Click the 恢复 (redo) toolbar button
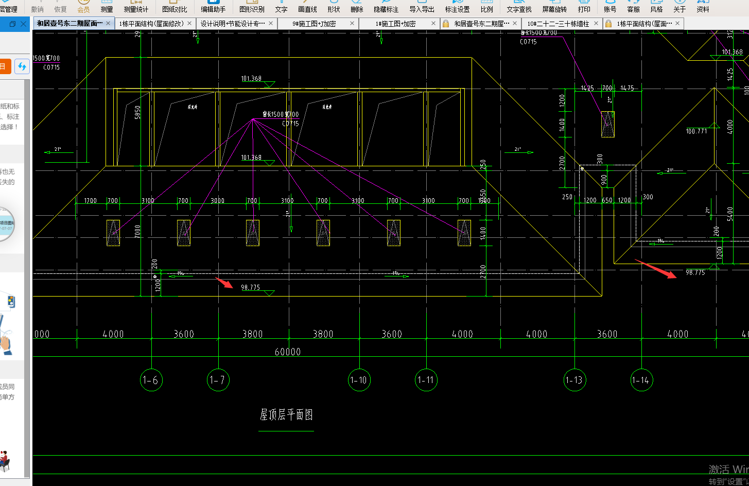Viewport: 749px width, 486px height. [60, 7]
